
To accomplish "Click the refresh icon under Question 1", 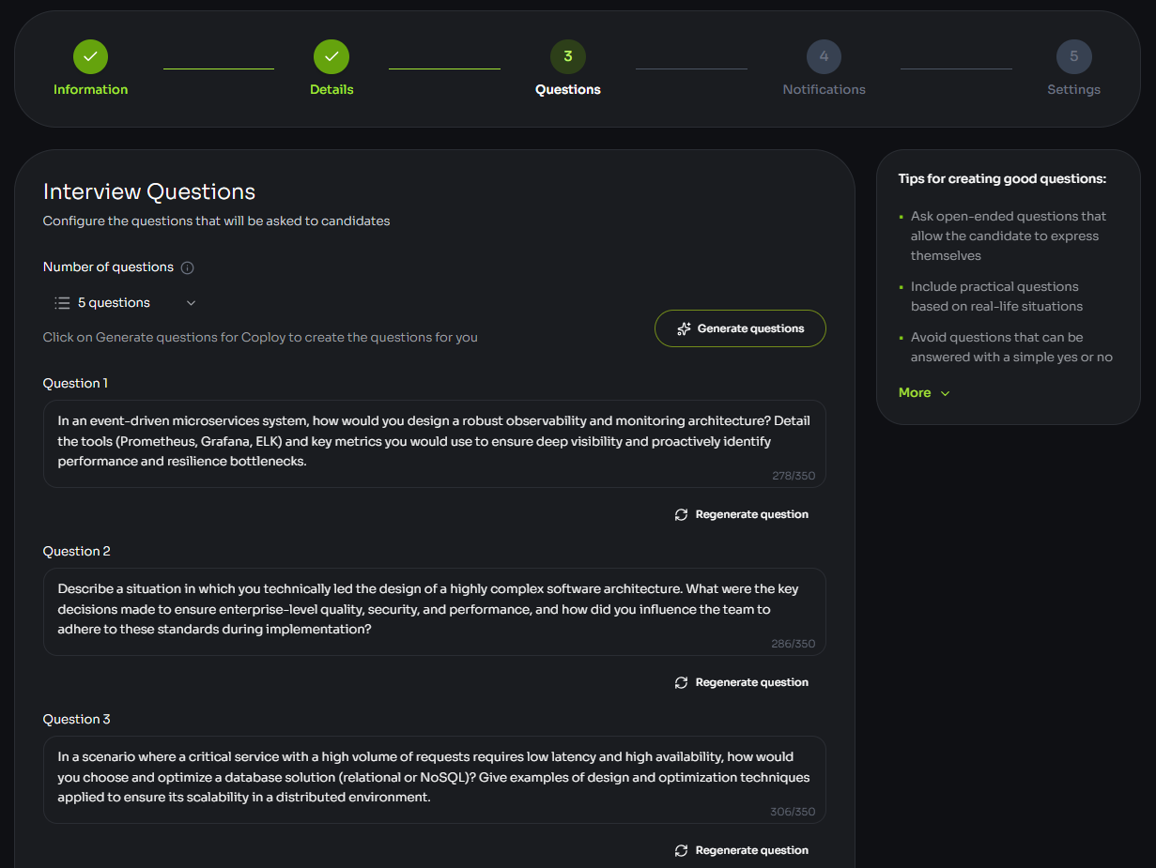I will [681, 514].
